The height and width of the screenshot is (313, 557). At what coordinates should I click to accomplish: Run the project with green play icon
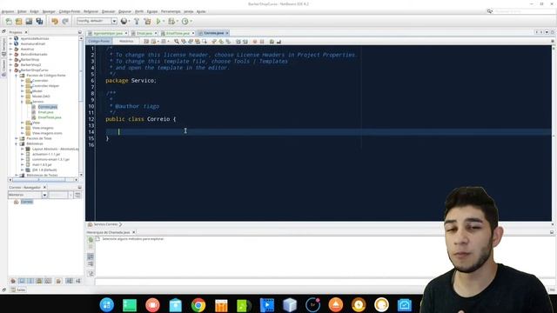click(158, 21)
